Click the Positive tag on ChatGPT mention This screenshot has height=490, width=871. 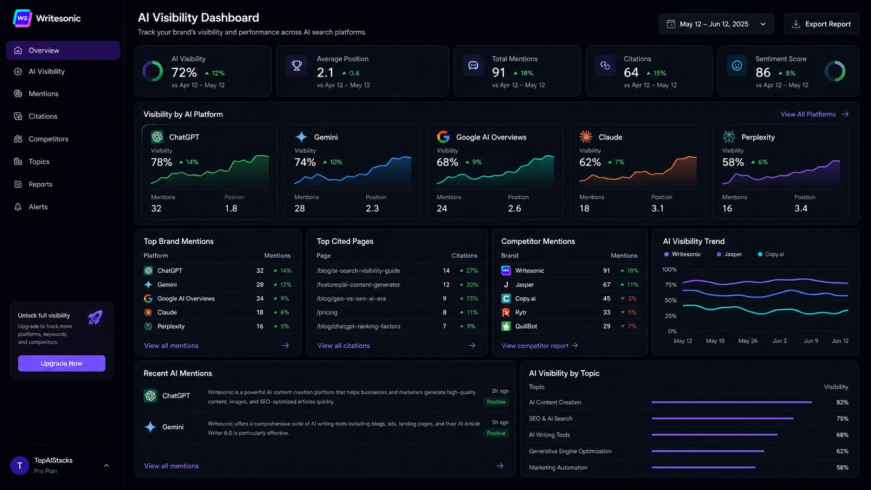[496, 402]
